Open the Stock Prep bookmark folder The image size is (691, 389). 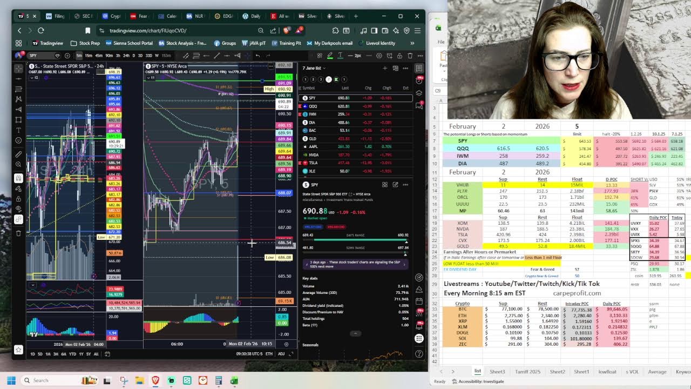[85, 43]
